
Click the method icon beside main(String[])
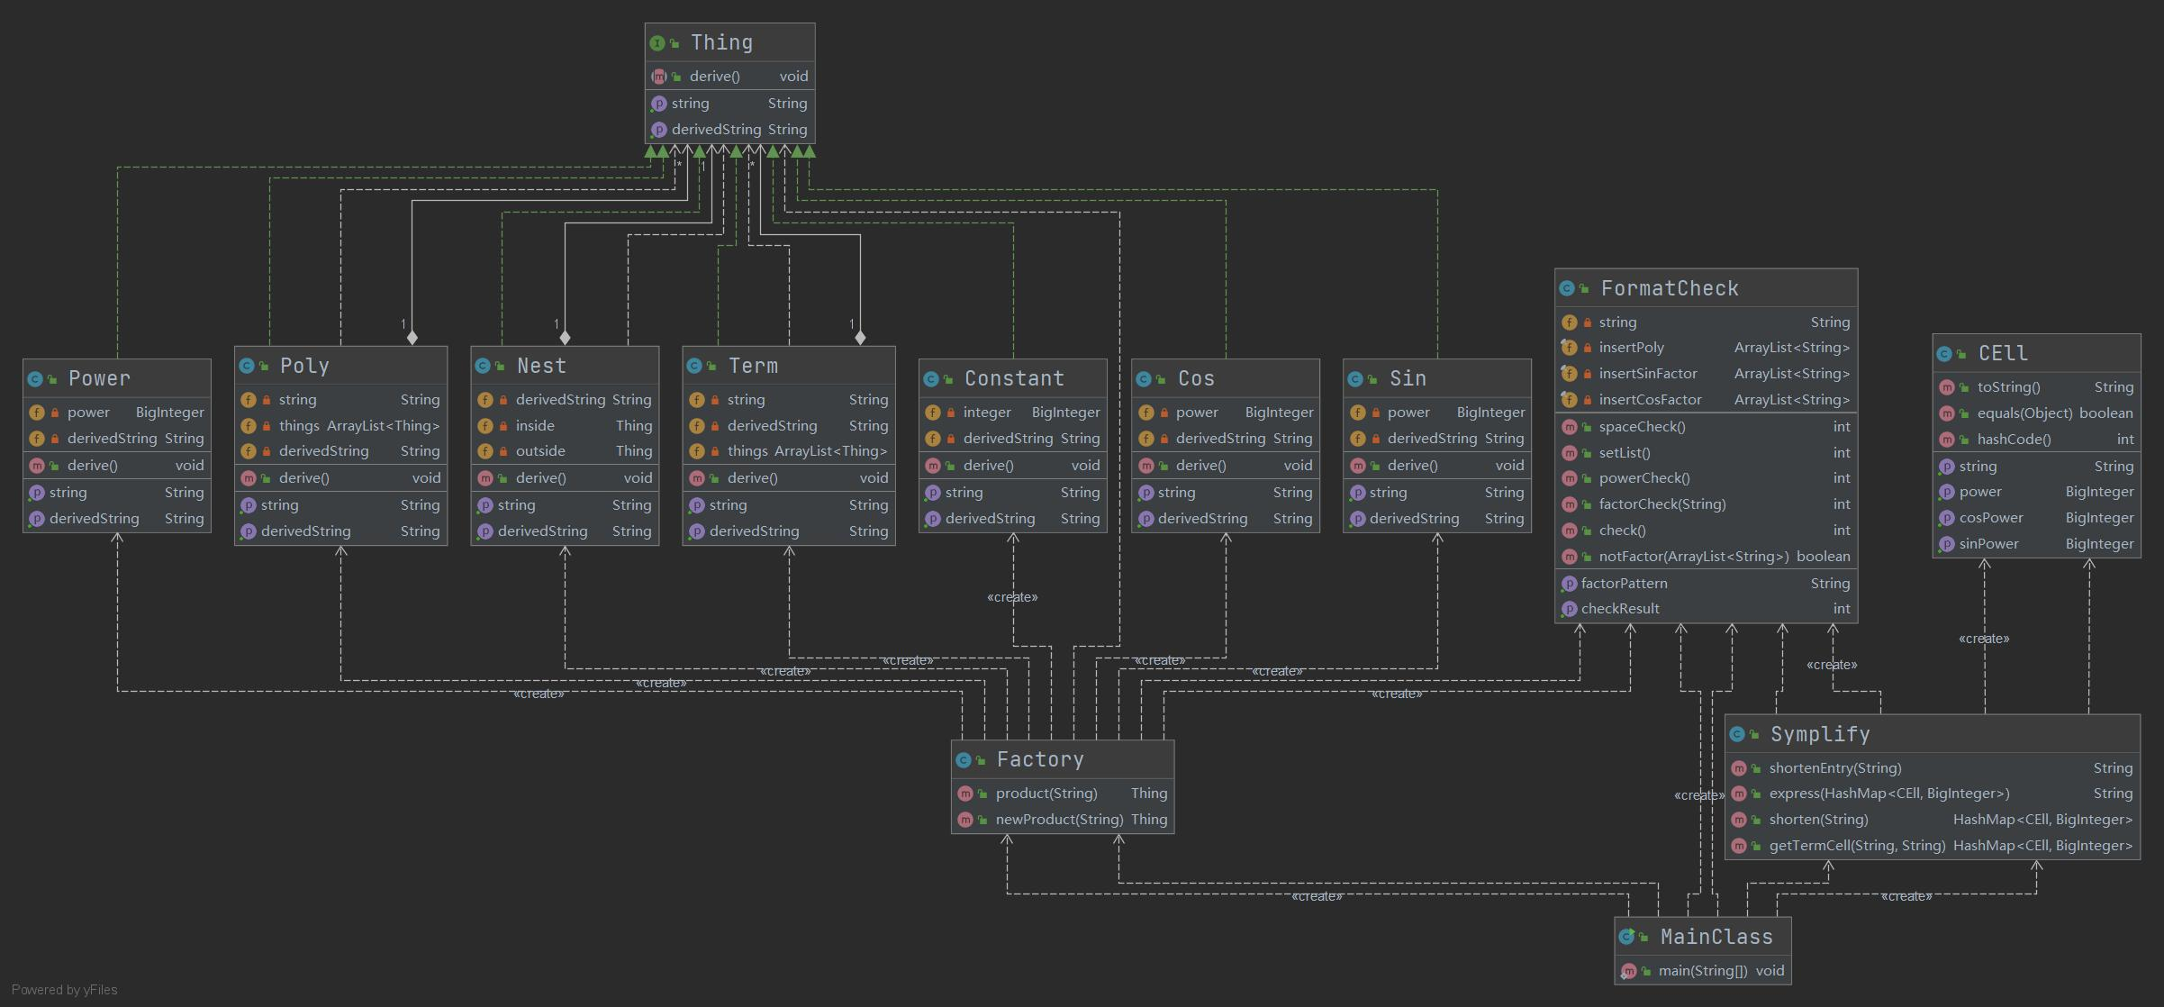coord(1628,971)
